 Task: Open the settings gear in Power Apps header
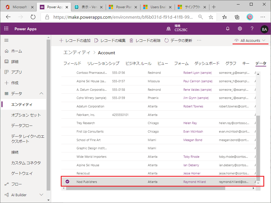click(x=240, y=29)
